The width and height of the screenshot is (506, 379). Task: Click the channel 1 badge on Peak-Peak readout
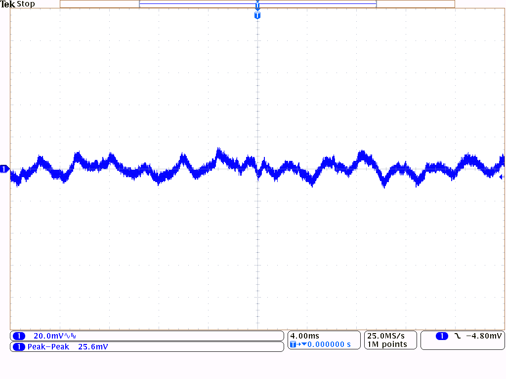19,347
